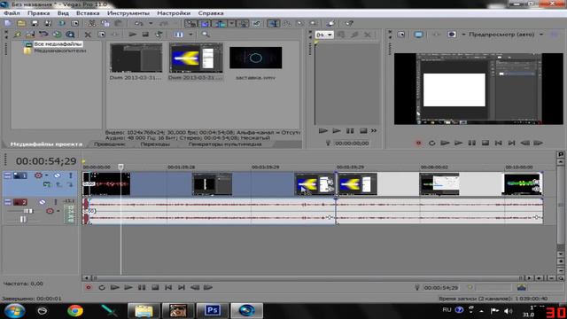Switch to the Генераторы мультимедиа tab
Image resolution: width=567 pixels, height=319 pixels.
(x=225, y=144)
